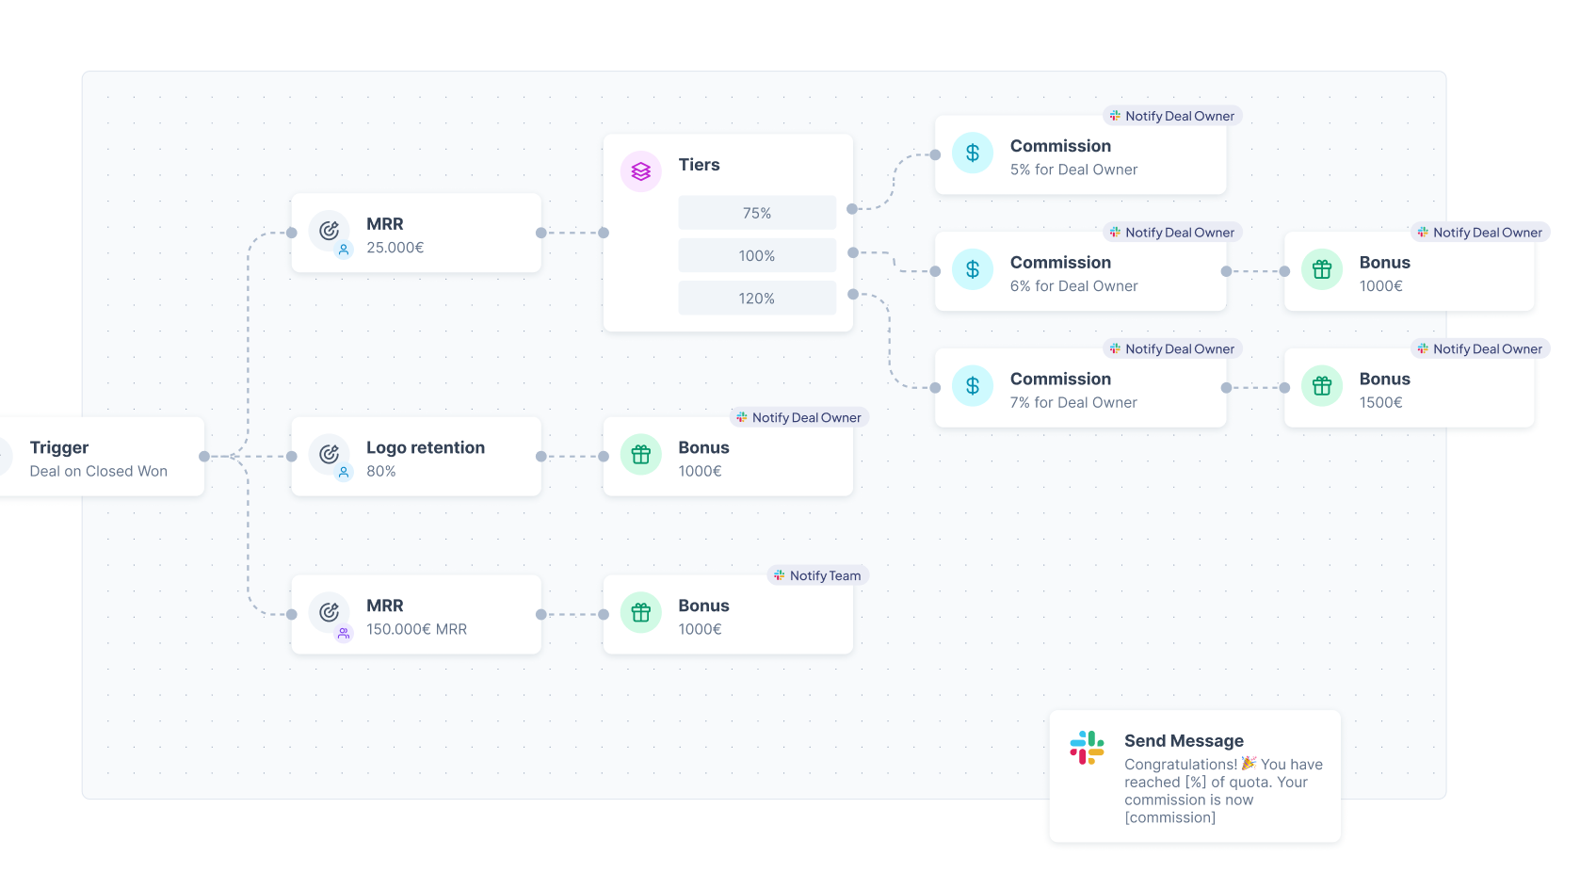The image size is (1580, 889).
Task: Click the dollar icon on 7% Commission node
Action: coord(973,386)
